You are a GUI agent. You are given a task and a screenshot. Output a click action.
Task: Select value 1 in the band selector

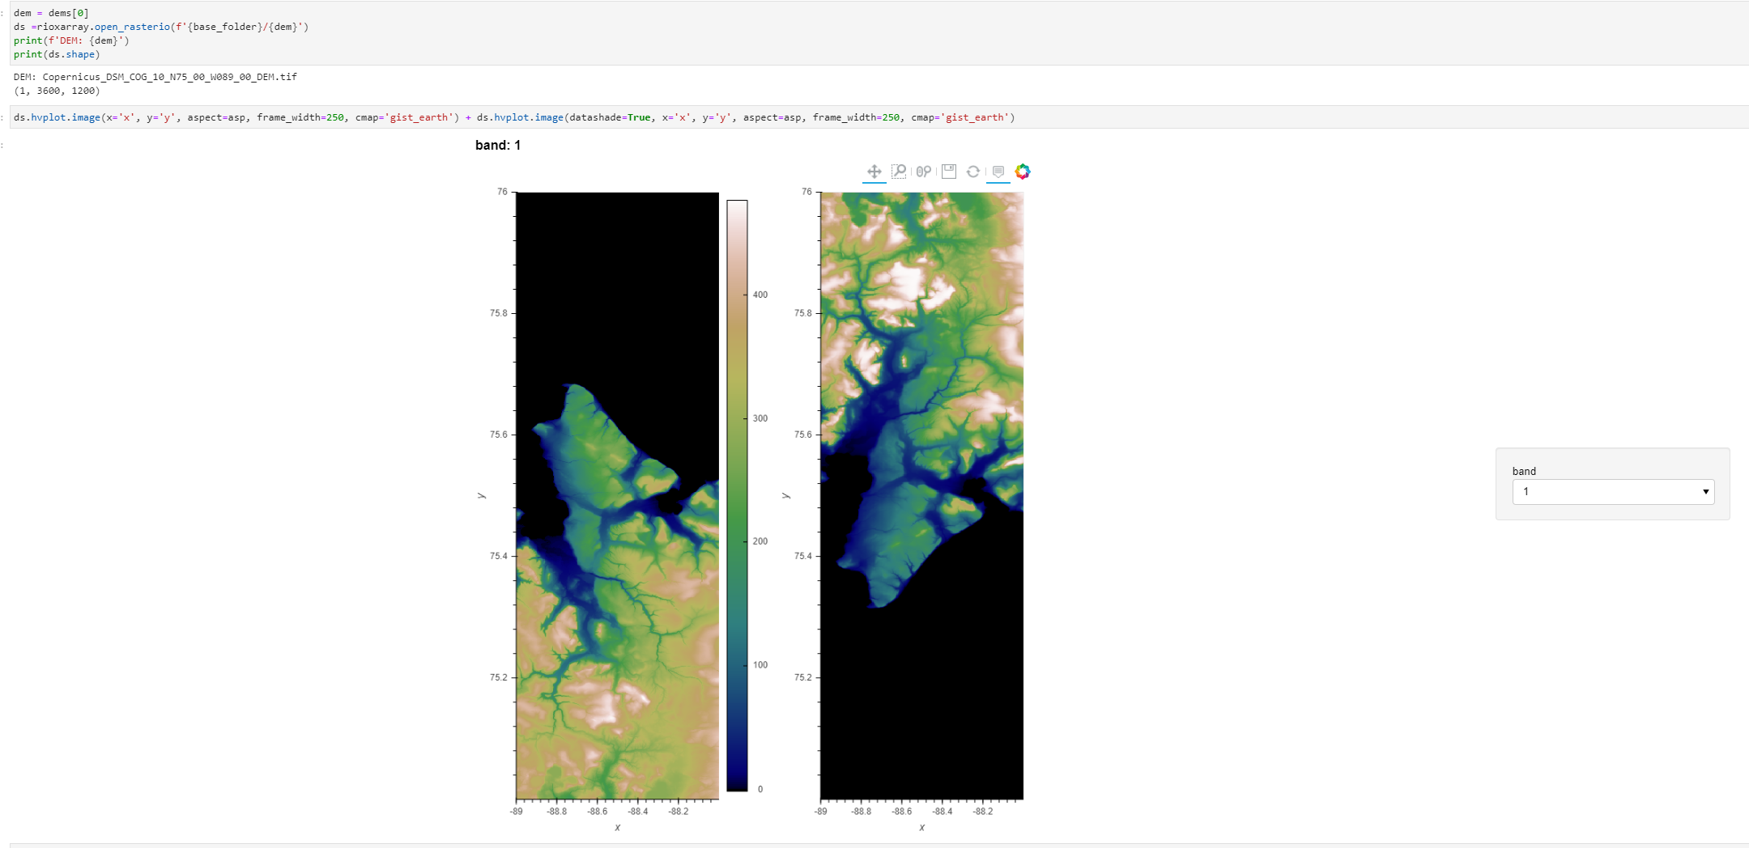pyautogui.click(x=1612, y=492)
